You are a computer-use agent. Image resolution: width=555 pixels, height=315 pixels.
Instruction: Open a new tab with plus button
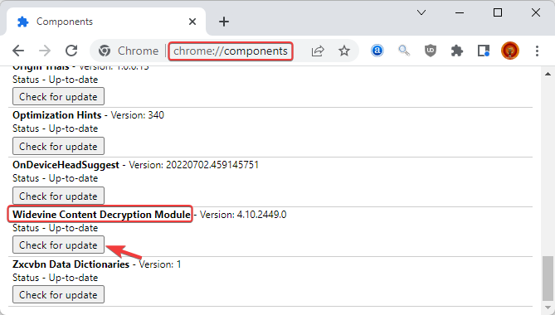point(224,22)
